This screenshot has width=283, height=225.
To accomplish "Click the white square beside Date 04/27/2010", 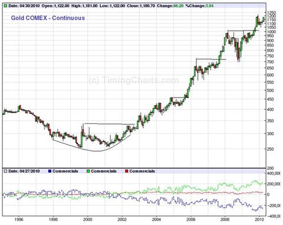I will [x=5, y=171].
